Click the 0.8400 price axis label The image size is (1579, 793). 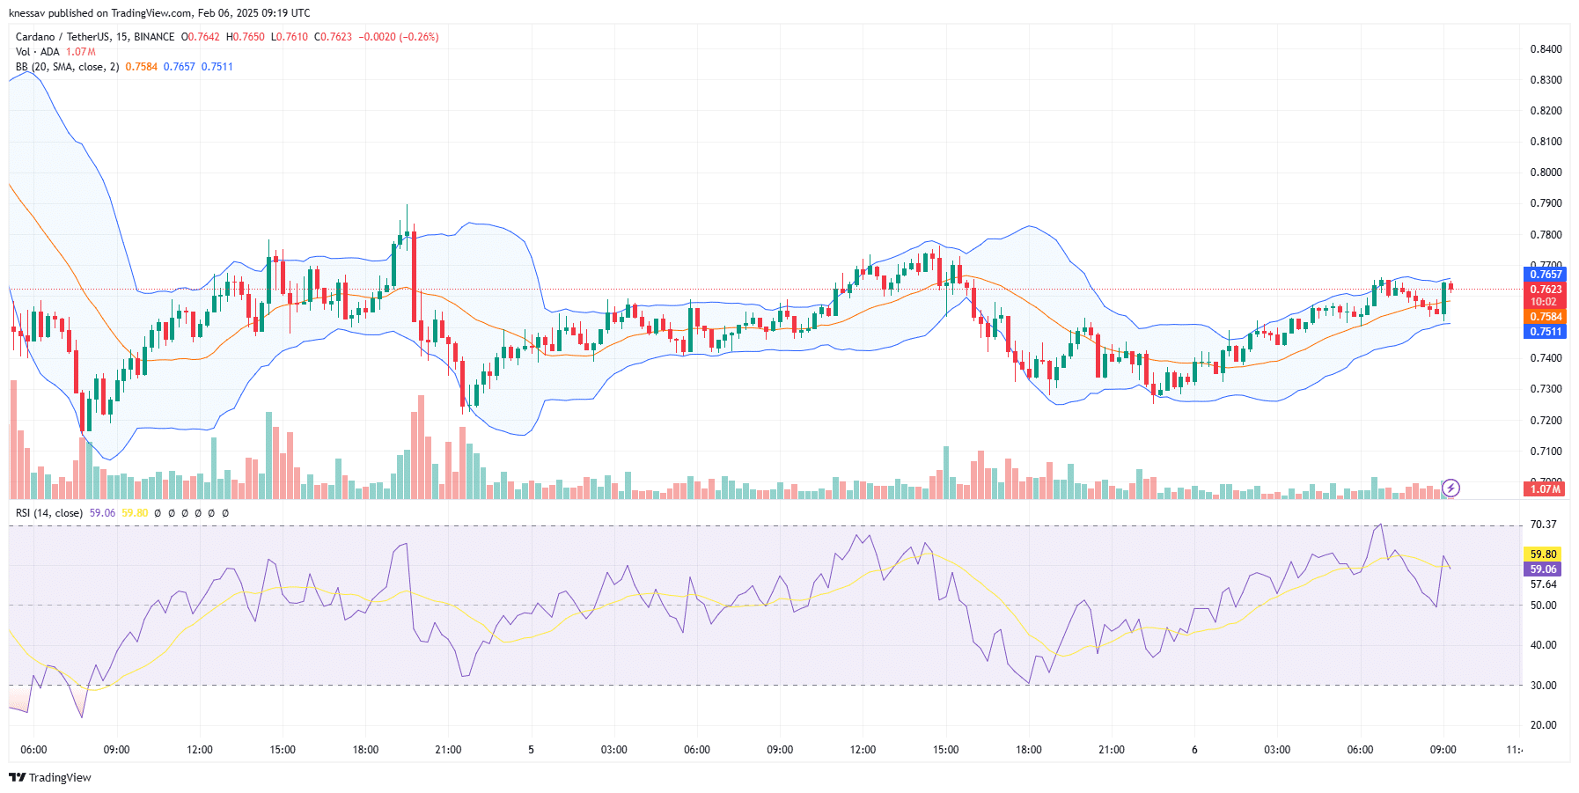pos(1546,49)
